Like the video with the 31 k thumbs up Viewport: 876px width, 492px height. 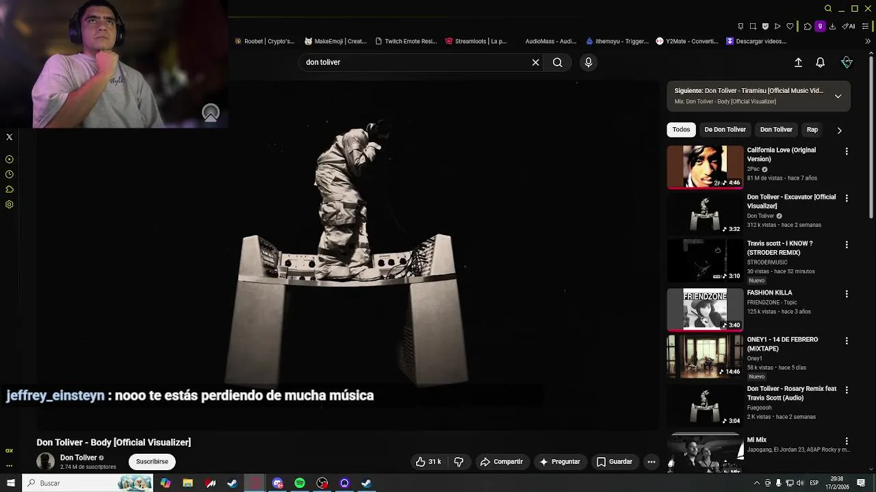pos(428,462)
